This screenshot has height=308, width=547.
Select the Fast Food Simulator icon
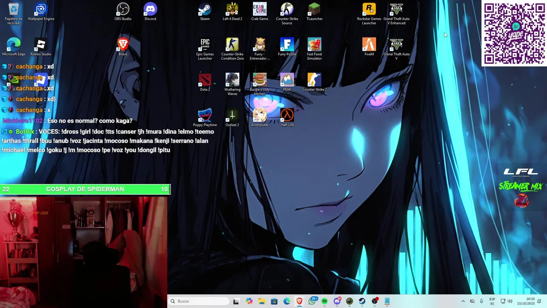click(315, 49)
